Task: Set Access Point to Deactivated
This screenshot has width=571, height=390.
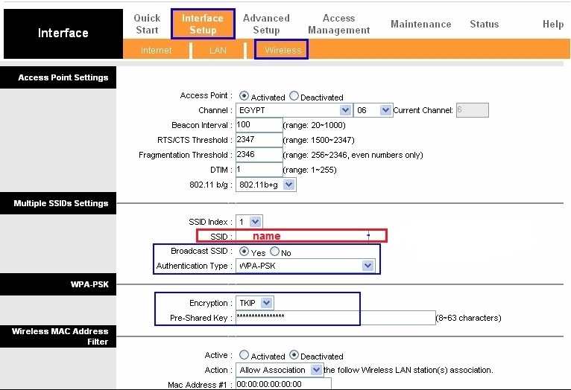Action: [294, 96]
